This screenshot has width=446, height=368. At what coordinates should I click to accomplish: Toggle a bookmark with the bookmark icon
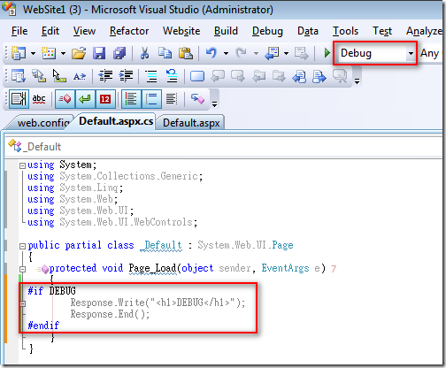click(197, 76)
